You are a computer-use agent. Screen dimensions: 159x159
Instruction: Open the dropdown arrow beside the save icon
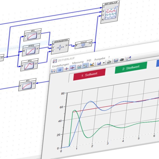click(x=104, y=63)
